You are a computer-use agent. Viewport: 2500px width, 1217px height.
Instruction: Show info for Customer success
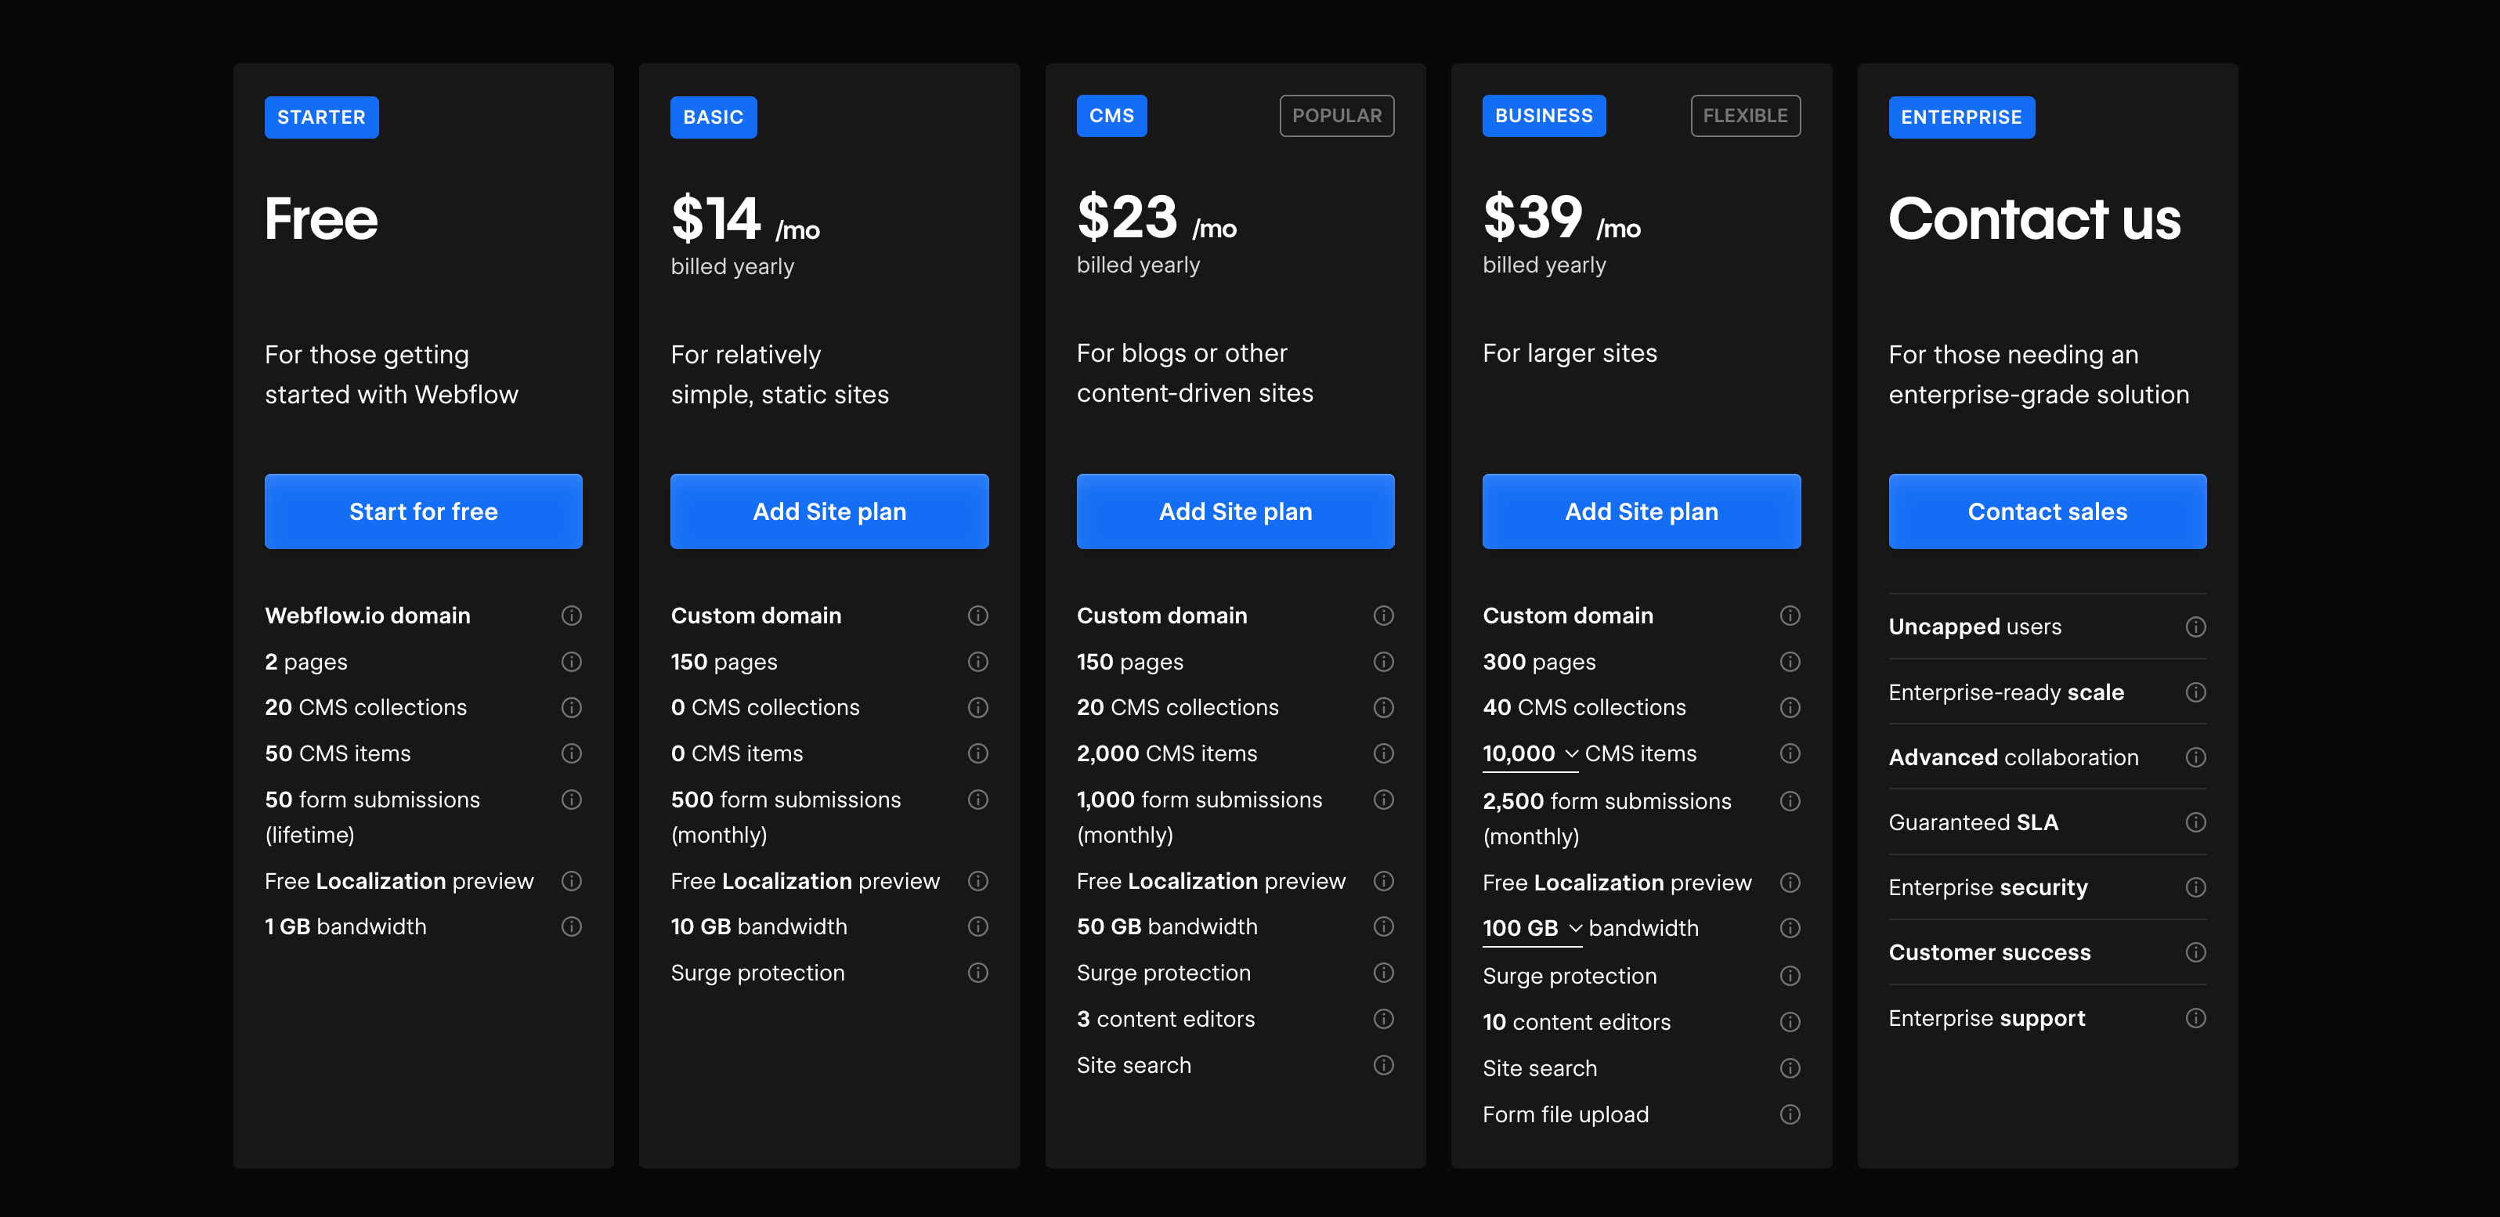pos(2196,953)
